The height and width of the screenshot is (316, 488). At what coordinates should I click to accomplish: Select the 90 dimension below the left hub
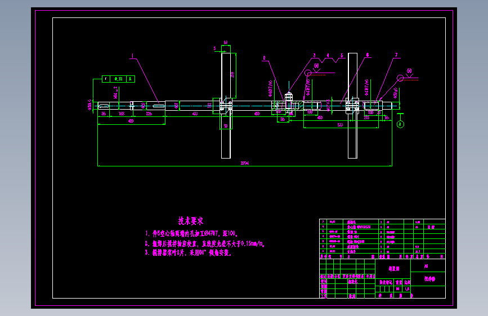click(226, 127)
